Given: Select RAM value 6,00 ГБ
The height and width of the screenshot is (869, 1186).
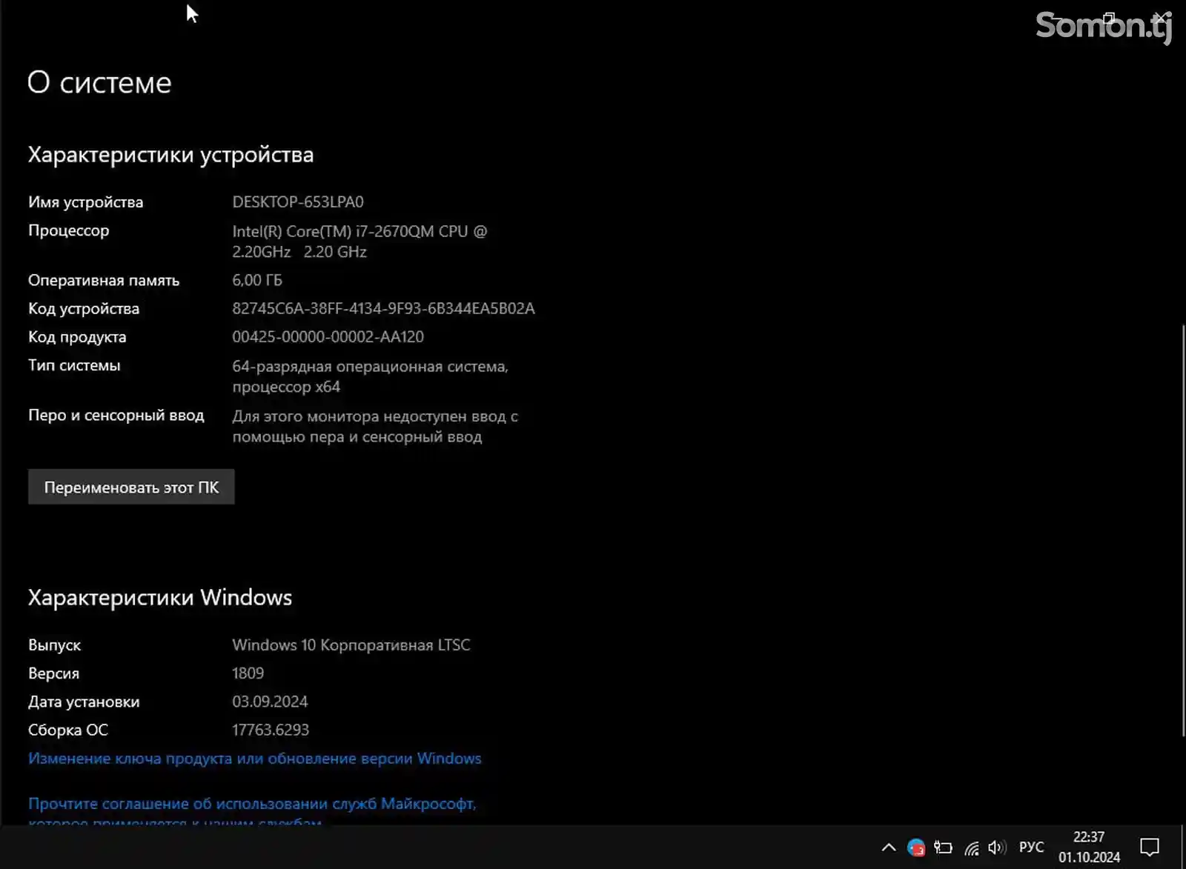Looking at the screenshot, I should point(257,280).
